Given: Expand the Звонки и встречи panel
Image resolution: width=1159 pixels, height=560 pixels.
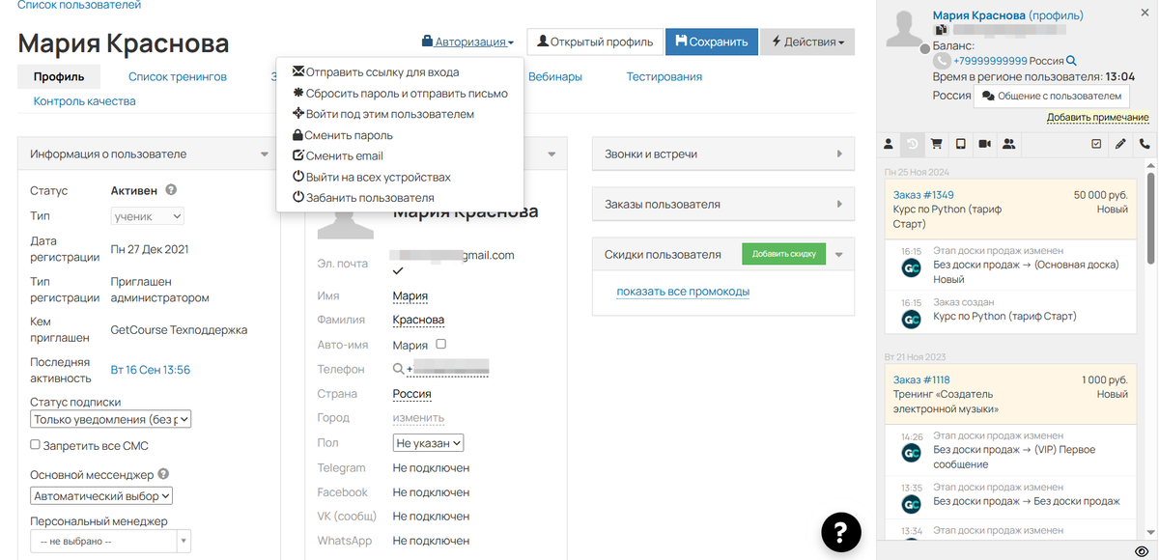Looking at the screenshot, I should pyautogui.click(x=722, y=154).
